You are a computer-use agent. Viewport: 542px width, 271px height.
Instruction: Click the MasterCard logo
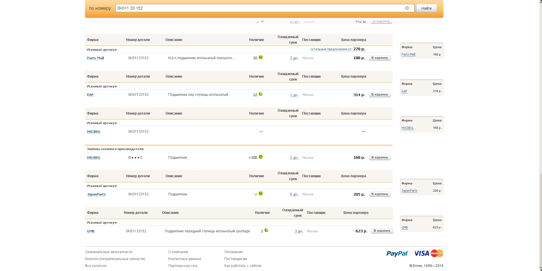tap(437, 253)
